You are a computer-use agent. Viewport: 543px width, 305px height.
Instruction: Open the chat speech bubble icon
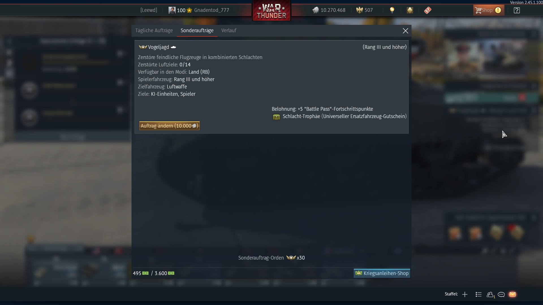(501, 294)
